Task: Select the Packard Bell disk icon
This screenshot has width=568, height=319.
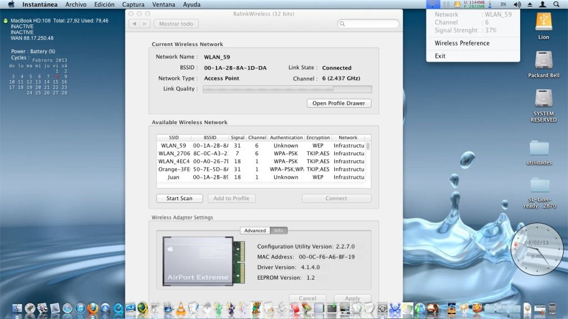Action: coord(543,60)
